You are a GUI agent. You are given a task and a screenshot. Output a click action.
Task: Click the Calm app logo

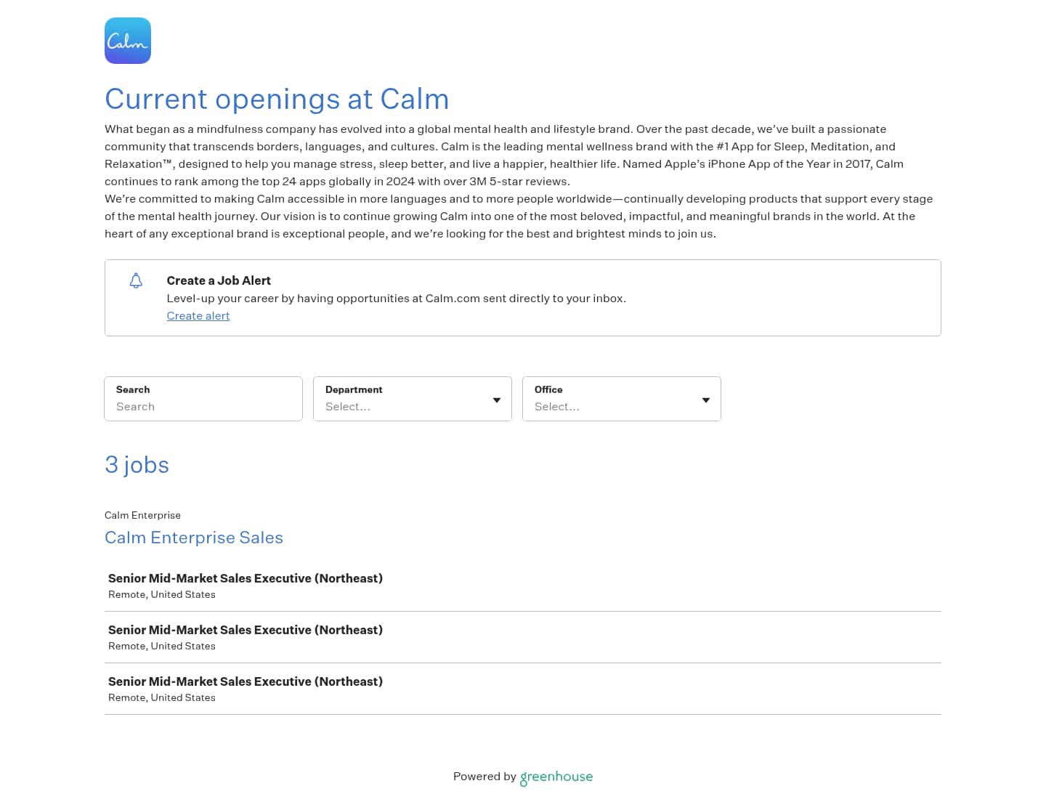127,40
